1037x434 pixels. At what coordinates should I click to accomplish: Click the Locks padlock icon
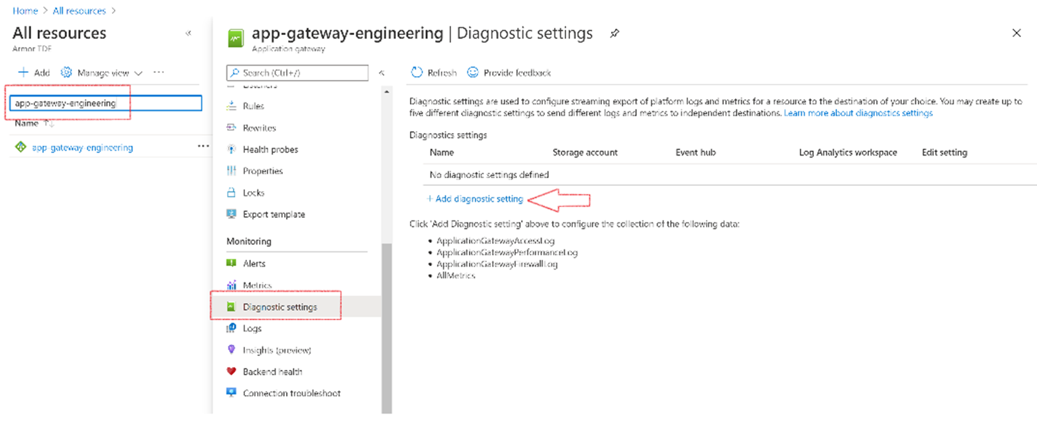tap(231, 193)
